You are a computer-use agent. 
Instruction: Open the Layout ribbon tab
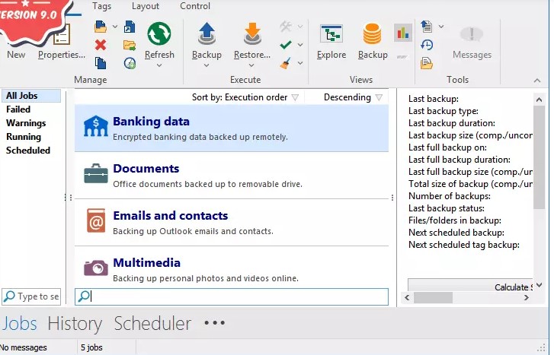tap(146, 6)
